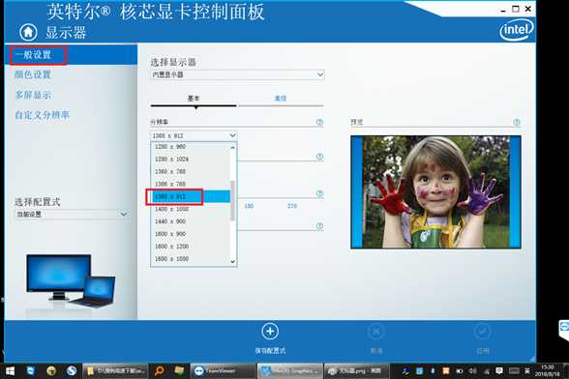
Task: Open help icon beside 预览 heading
Action: (517, 122)
